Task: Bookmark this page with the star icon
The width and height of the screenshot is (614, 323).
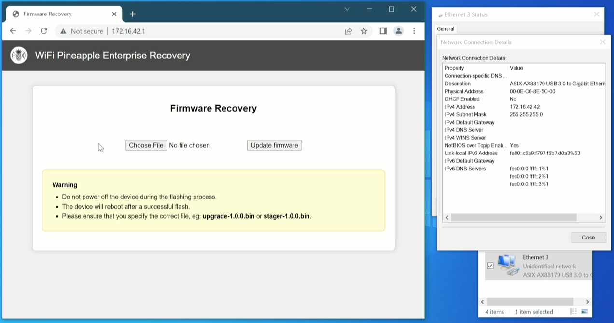Action: point(364,31)
